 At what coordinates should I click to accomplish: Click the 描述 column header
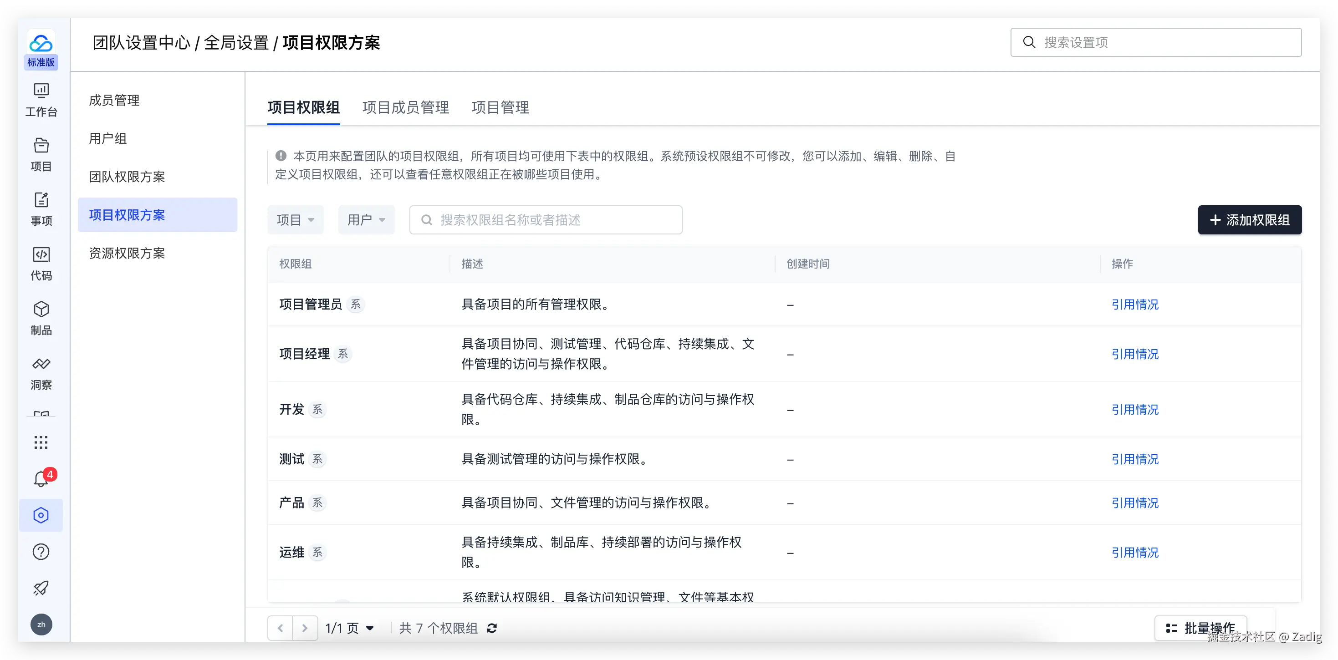[x=472, y=264]
